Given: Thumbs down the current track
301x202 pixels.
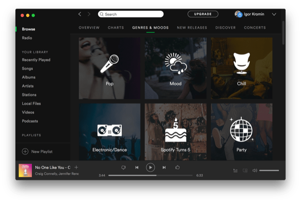Looking at the screenshot, I should (123, 168).
